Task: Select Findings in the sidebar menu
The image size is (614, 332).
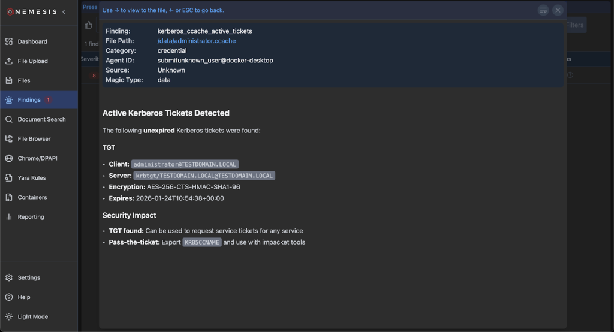Action: pos(29,100)
